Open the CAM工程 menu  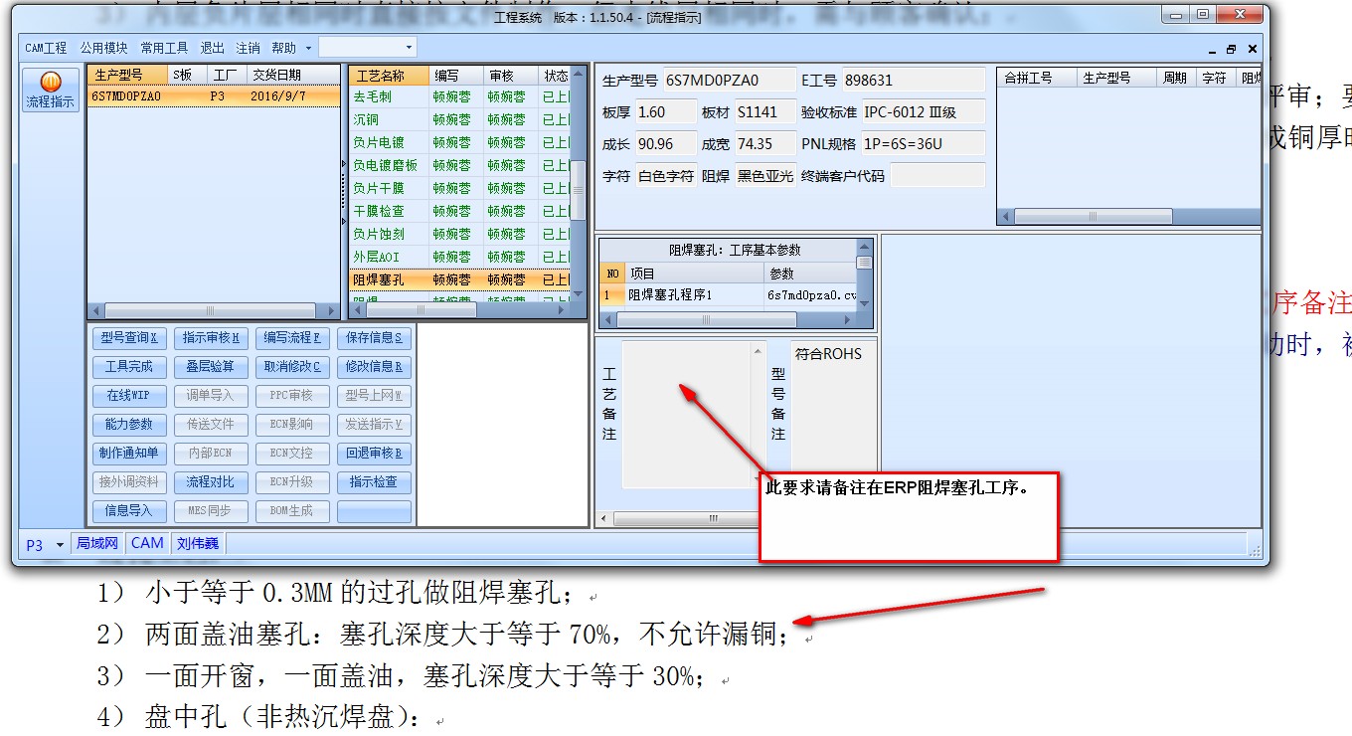(46, 48)
